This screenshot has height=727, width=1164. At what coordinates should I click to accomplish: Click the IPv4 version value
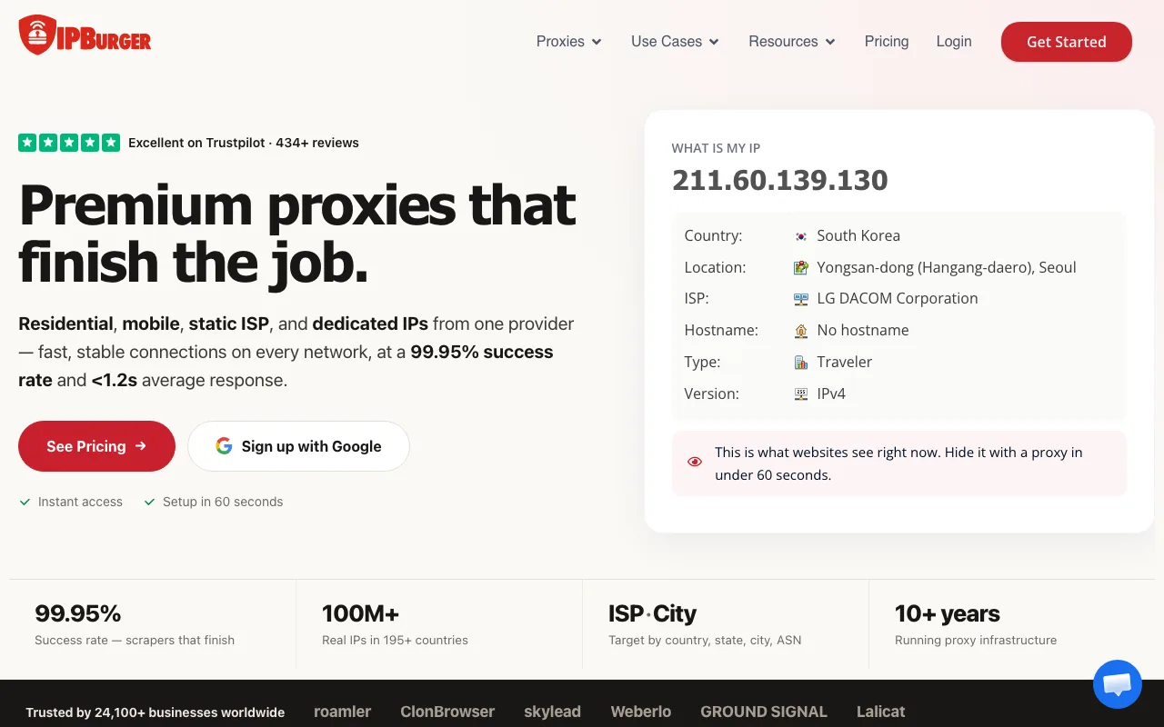point(831,393)
